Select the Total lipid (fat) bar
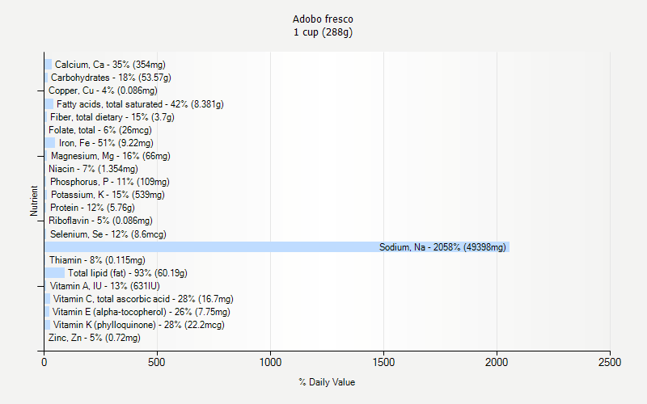The image size is (647, 404). click(54, 273)
